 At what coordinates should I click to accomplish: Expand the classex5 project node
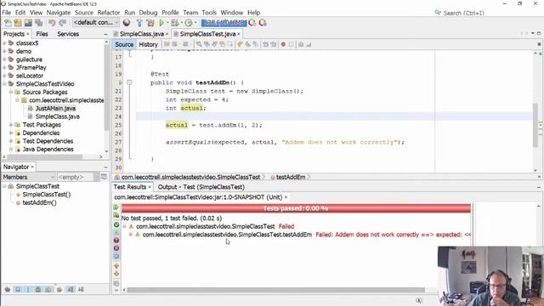click(4, 43)
